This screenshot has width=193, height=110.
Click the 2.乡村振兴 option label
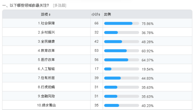(46, 32)
